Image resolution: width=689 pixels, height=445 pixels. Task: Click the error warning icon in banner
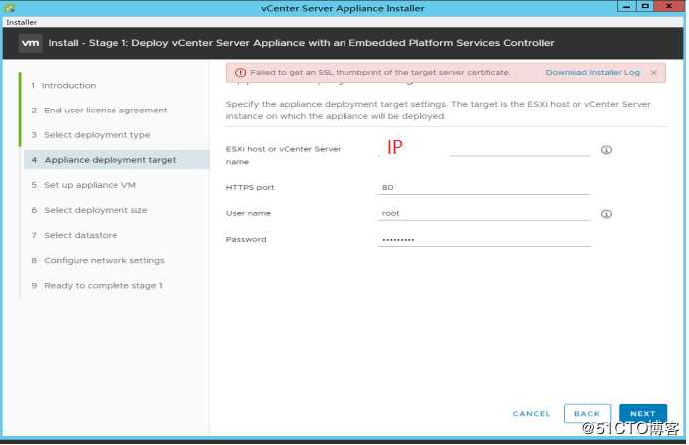click(x=240, y=73)
